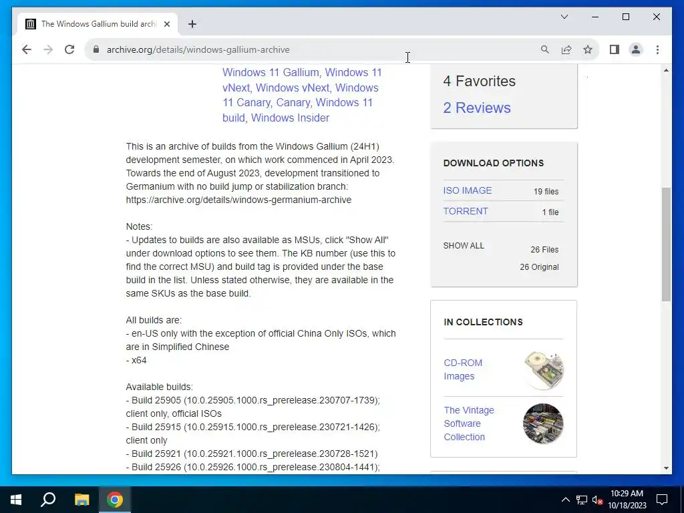Click the germanium archive URL text
The height and width of the screenshot is (513, 684).
[x=238, y=200]
